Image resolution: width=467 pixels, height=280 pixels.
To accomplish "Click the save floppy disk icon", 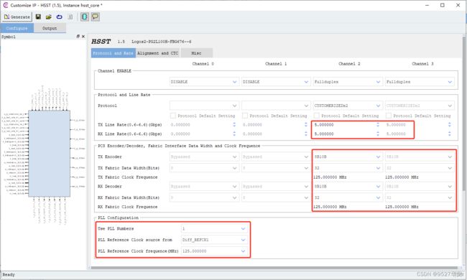I will click(38, 17).
